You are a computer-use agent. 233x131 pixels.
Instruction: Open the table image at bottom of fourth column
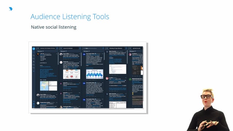(118, 105)
